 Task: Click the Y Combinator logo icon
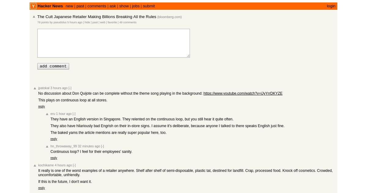tap(33, 6)
